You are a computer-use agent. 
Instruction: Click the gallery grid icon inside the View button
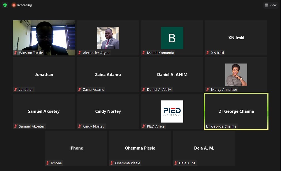267,5
